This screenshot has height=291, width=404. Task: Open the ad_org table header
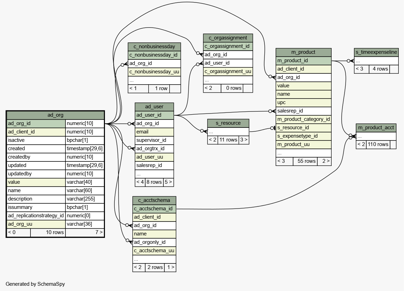pos(55,115)
